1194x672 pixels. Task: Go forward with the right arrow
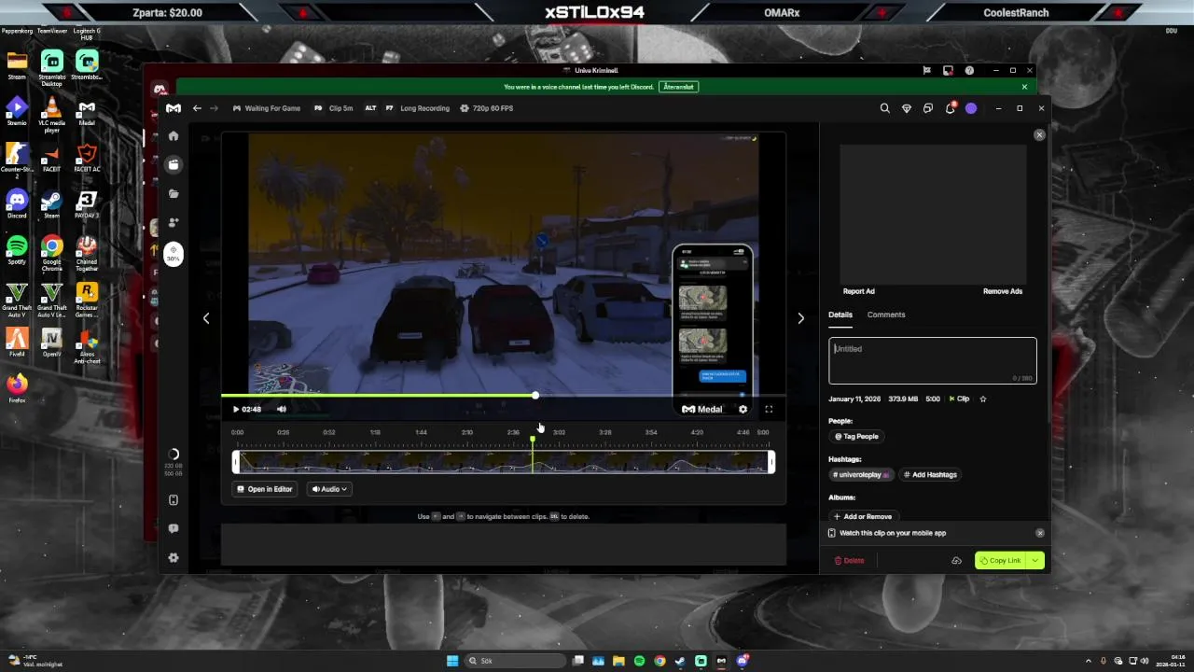(214, 108)
